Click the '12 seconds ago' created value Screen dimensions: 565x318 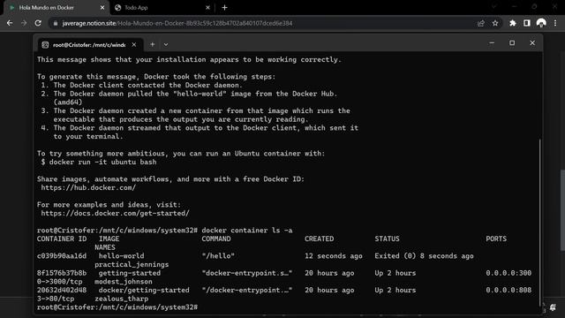(x=334, y=256)
